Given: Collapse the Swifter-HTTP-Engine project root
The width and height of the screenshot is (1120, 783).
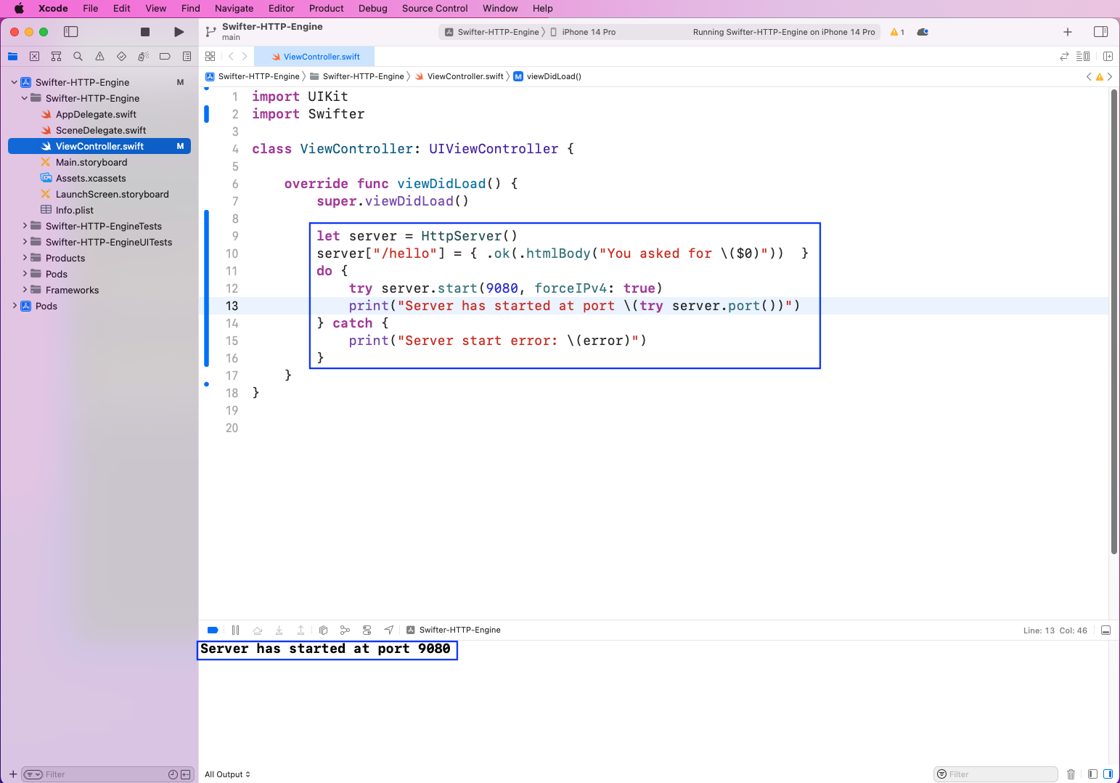Looking at the screenshot, I should click(x=14, y=82).
